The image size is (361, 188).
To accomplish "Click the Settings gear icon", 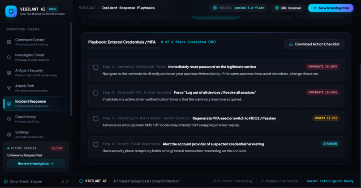I will pyautogui.click(x=9, y=134).
